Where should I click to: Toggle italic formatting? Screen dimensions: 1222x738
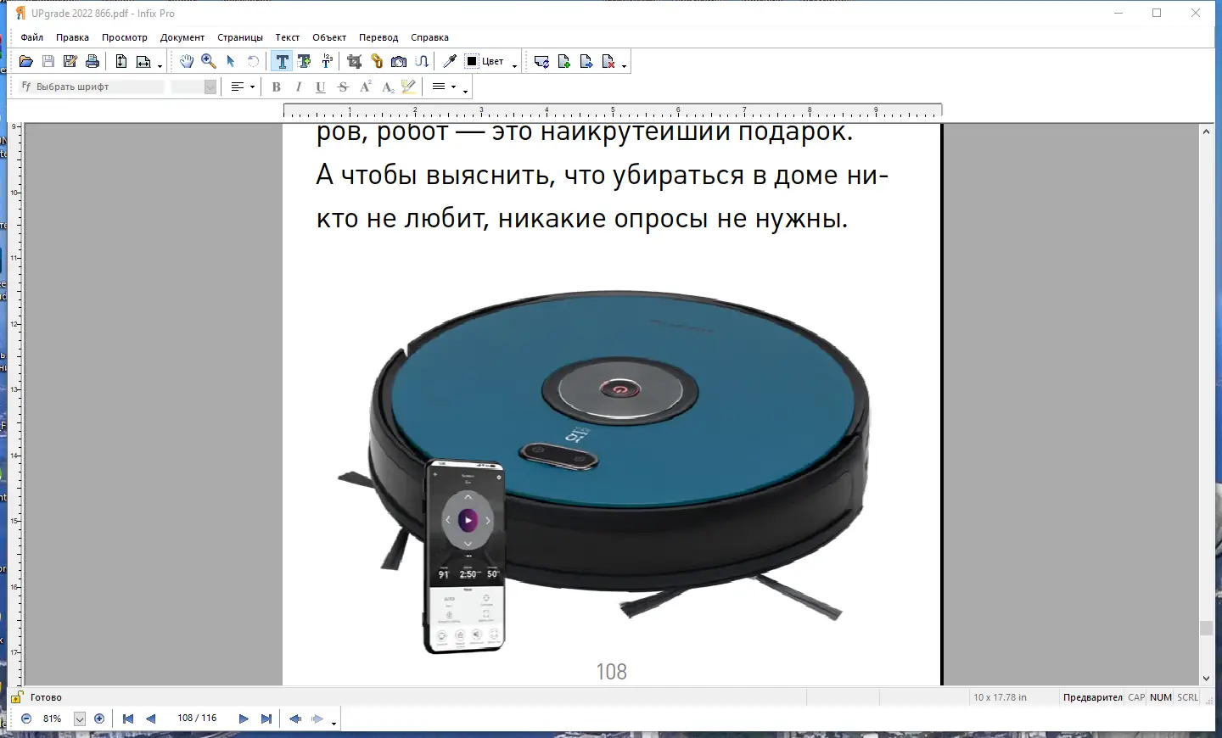(298, 87)
